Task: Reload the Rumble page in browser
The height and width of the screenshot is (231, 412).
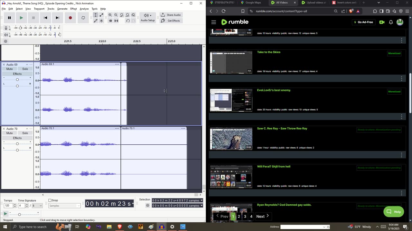Action: (223, 11)
